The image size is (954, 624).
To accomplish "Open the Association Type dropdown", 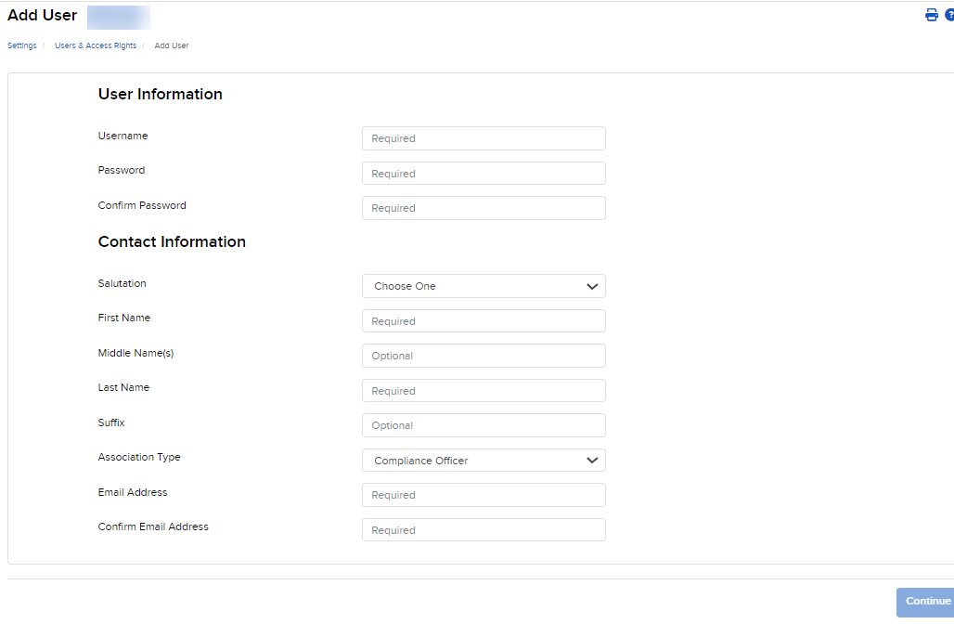I will click(483, 460).
